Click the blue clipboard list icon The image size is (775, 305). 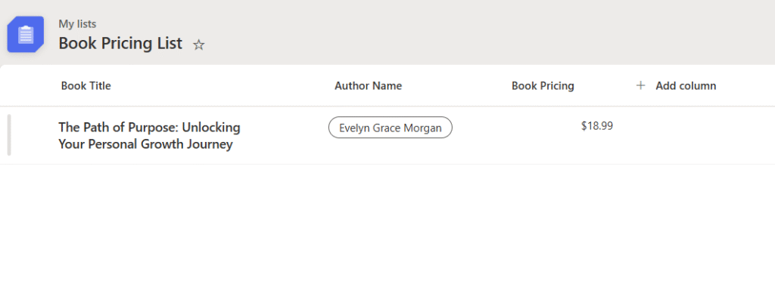(26, 35)
